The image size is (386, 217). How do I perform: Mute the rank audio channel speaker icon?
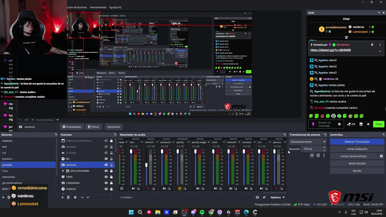(x=133, y=189)
